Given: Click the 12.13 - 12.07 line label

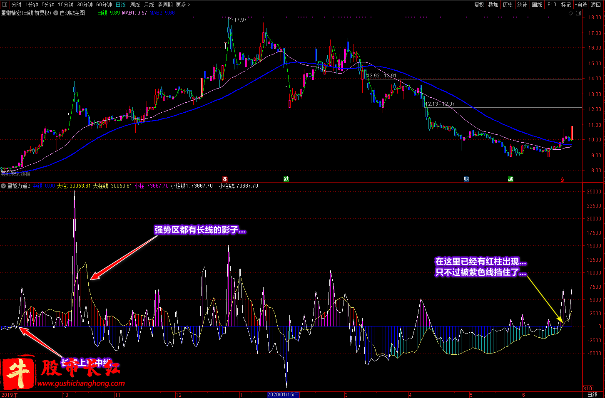Looking at the screenshot, I should click(440, 104).
